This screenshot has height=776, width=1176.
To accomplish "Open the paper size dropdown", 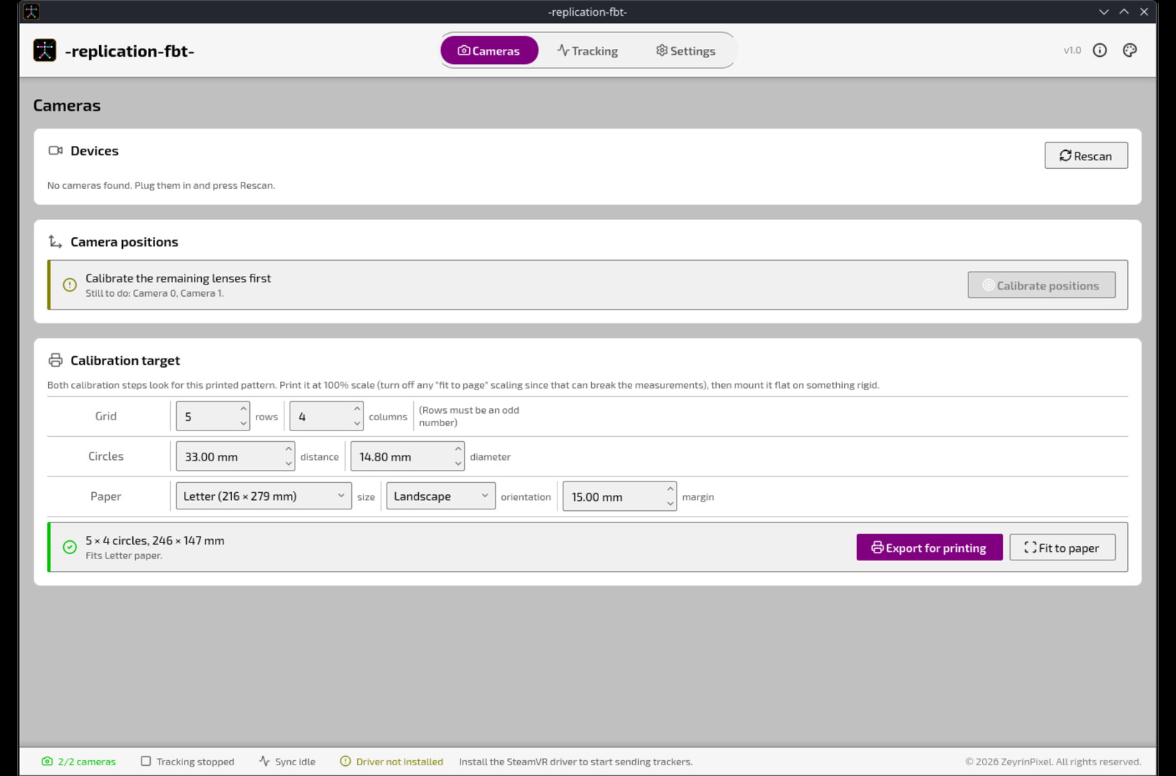I will coord(264,496).
